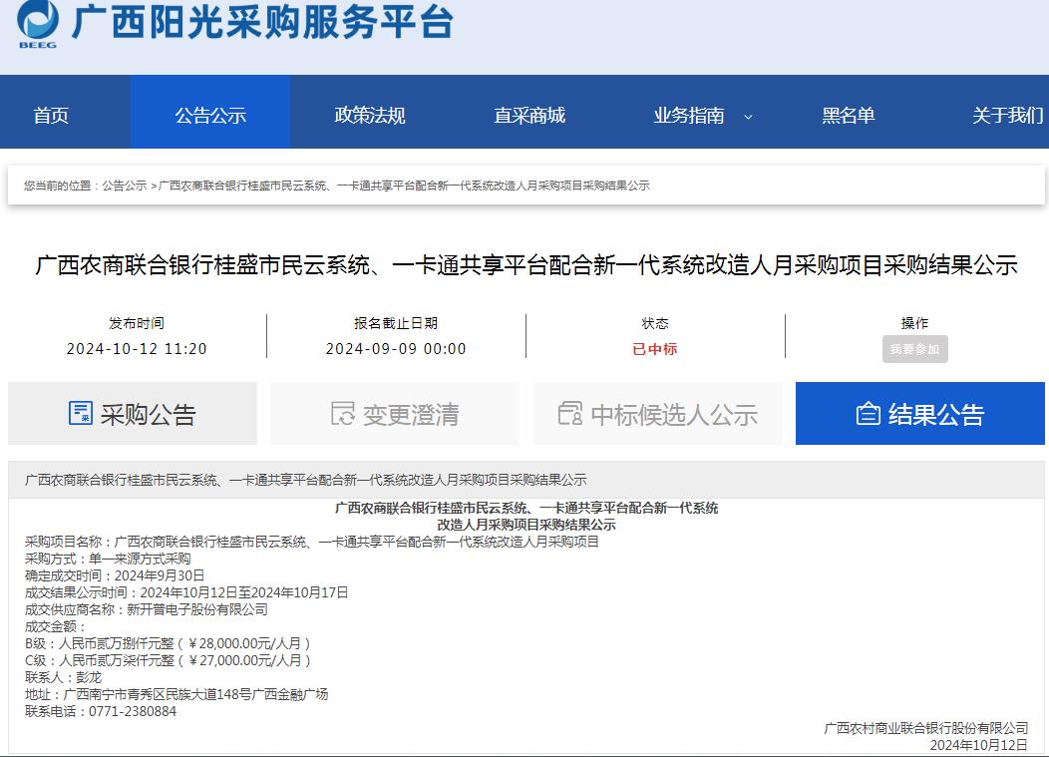Viewport: 1049px width, 757px height.
Task: Click the deadline date 2024-09-09 00:00
Action: click(x=396, y=349)
